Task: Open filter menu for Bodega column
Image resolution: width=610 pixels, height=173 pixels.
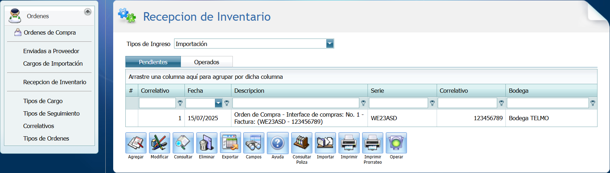Action: (593, 103)
